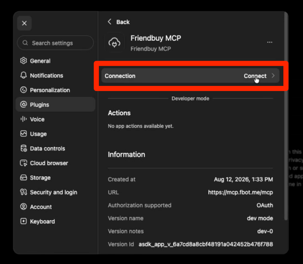Viewport: 303px width, 264px height.
Task: Click the Developer mode label
Action: coord(190,98)
